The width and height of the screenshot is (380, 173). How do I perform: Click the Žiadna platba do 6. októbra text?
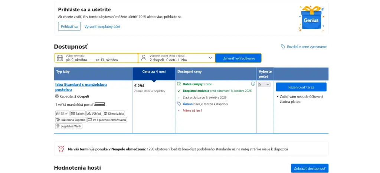click(204, 98)
